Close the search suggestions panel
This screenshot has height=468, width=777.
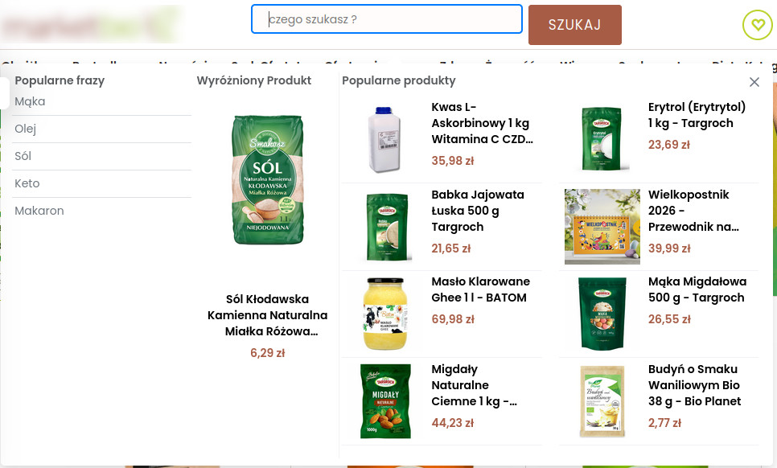pos(754,82)
